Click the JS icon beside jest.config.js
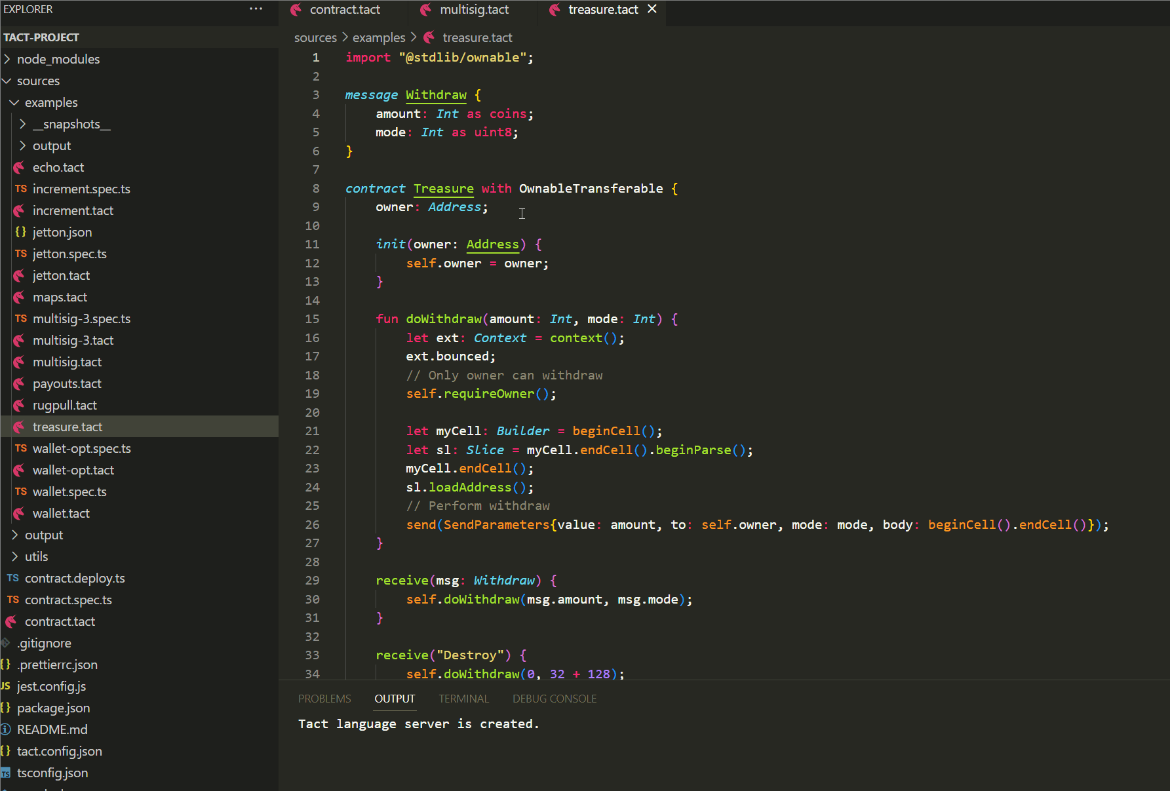 pos(6,686)
